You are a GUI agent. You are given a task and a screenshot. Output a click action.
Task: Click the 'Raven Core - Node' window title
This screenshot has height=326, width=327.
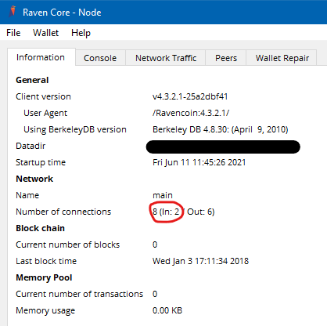tap(62, 13)
